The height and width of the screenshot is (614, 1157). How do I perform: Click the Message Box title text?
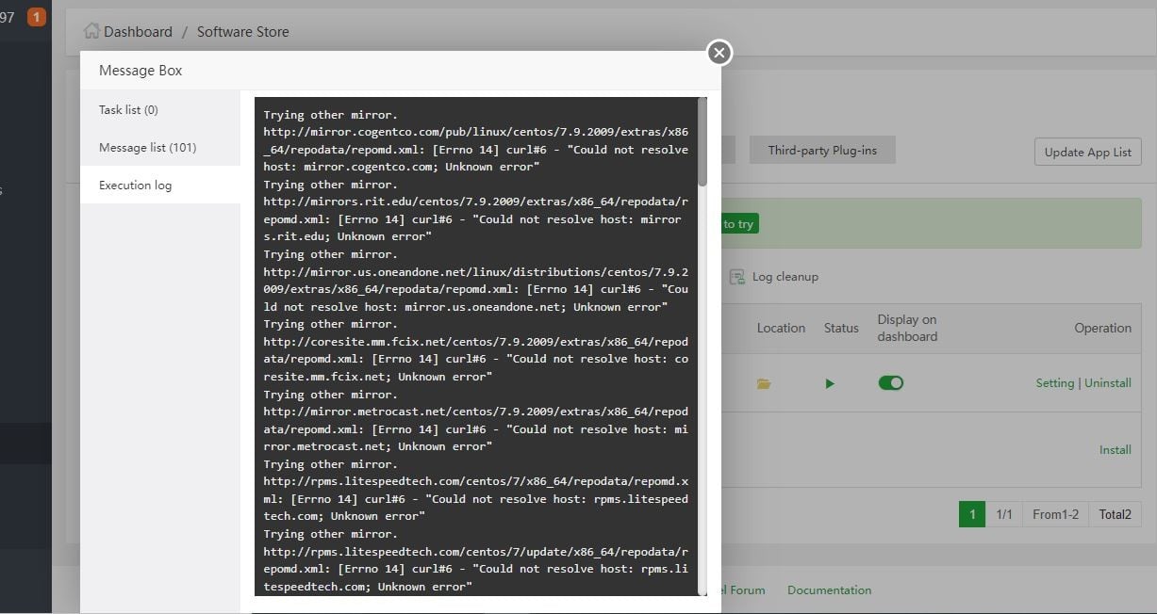tap(140, 71)
